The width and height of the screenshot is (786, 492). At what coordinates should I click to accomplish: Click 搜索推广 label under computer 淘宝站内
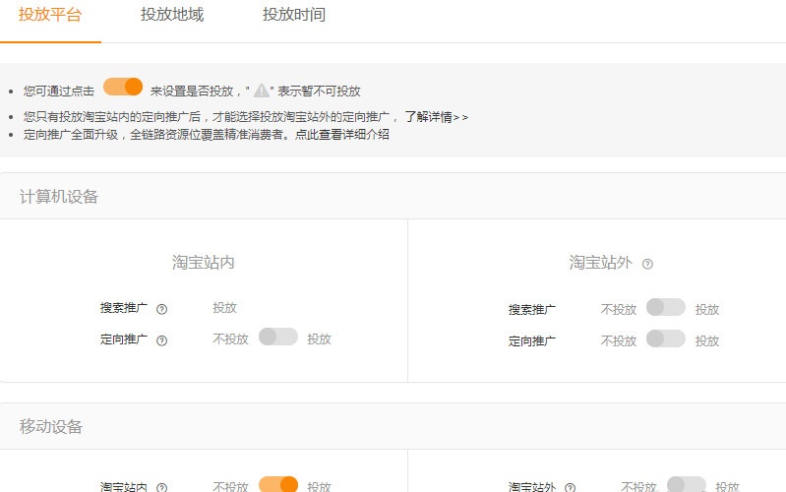(123, 307)
